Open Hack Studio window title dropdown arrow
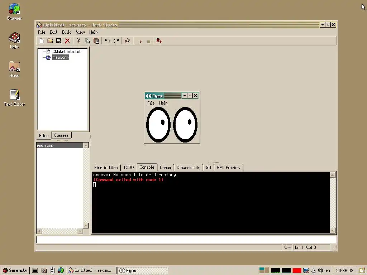The image size is (367, 275). coord(323,25)
